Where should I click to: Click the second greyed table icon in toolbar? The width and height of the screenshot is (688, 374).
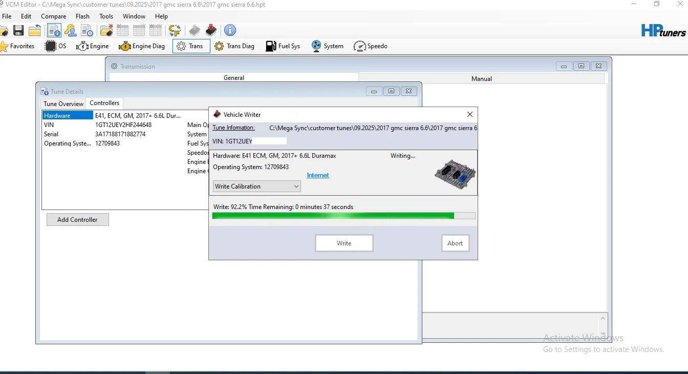tap(139, 30)
